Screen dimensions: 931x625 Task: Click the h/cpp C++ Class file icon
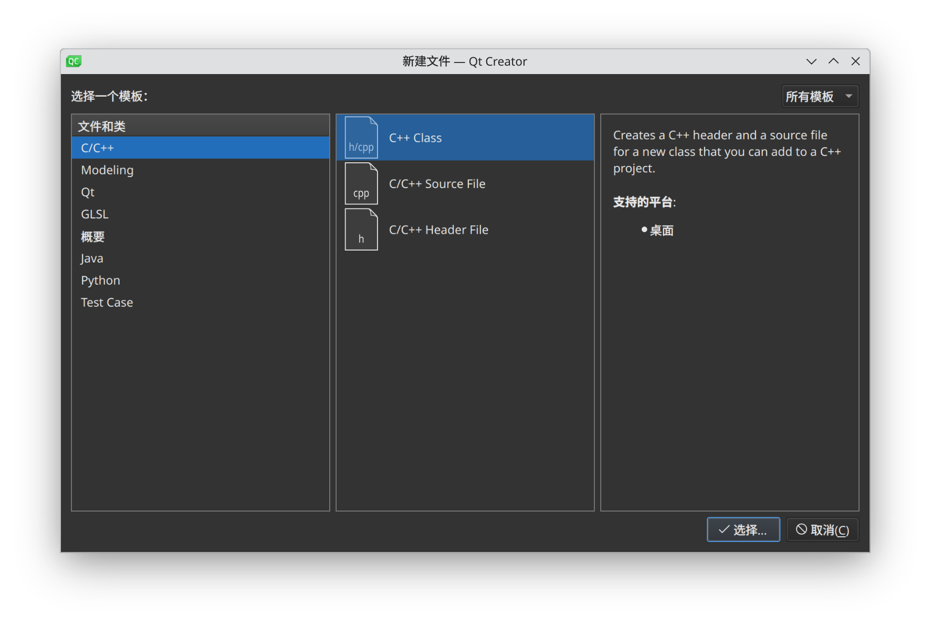[x=361, y=138]
